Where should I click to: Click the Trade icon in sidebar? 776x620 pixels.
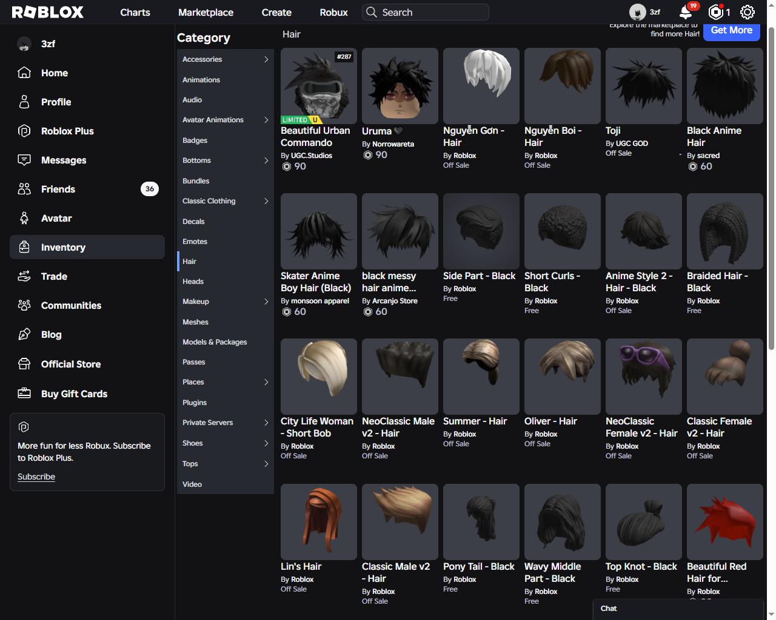coord(24,276)
